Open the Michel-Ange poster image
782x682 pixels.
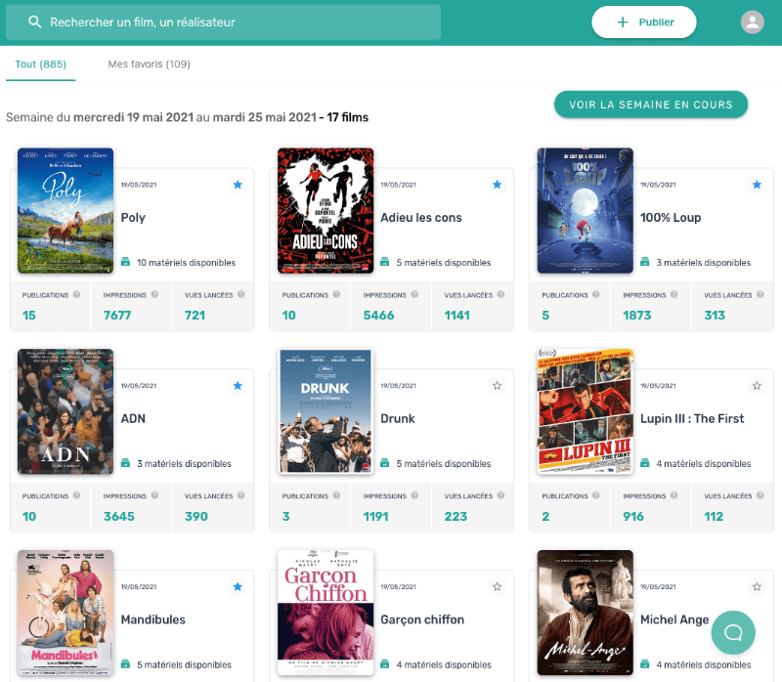(x=585, y=613)
